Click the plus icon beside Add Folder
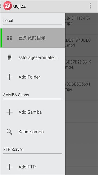The image size is (98, 175). (x=10, y=77)
